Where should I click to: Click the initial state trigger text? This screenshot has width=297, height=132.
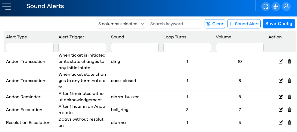(x=82, y=61)
